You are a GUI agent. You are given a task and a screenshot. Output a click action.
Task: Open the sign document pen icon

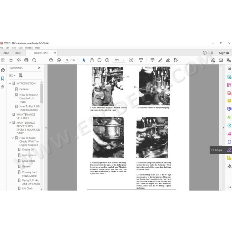(168, 60)
